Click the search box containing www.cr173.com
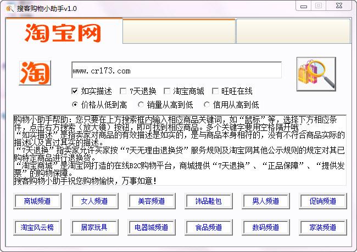Viewport: 357px width, 252px height. (176, 70)
